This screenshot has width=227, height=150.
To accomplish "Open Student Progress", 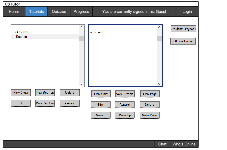I will pos(184,29).
